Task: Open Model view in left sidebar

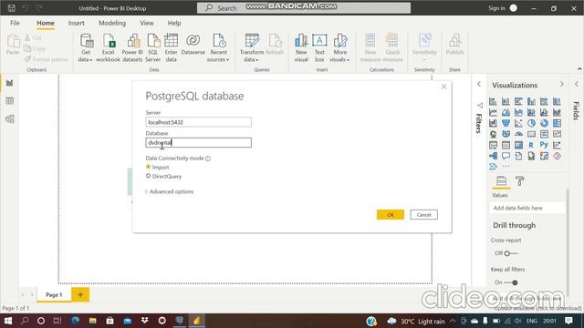Action: point(10,119)
